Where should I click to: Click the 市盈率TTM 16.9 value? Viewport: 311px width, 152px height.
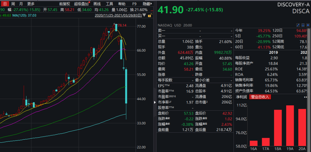tap(190, 91)
